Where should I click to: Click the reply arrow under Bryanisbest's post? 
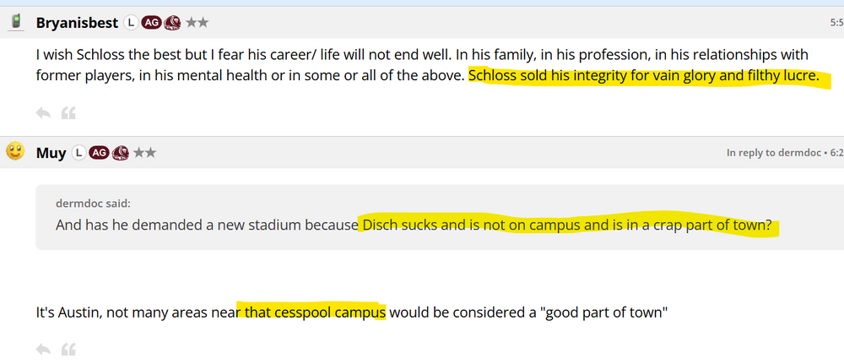pyautogui.click(x=43, y=112)
